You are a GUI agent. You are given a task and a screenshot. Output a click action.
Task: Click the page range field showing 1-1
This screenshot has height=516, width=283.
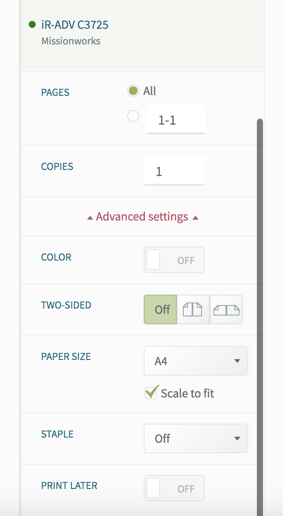point(176,120)
